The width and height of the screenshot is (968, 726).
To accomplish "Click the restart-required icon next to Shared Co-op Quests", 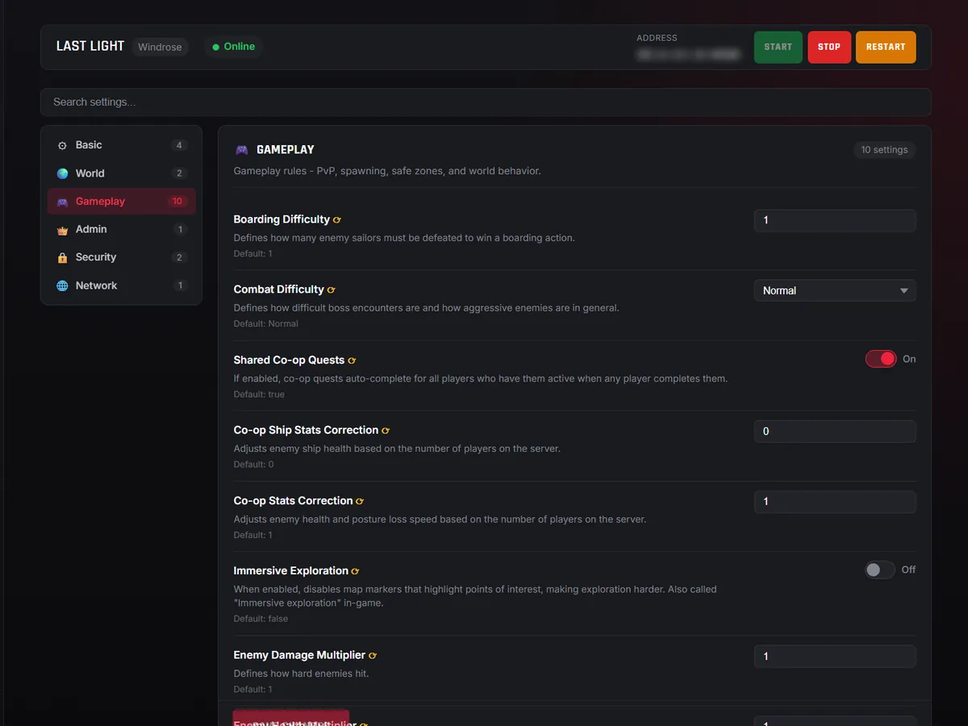I will tap(352, 361).
